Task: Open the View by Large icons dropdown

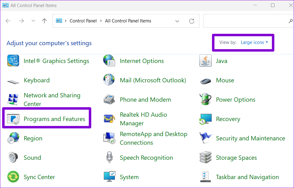Action: point(254,42)
